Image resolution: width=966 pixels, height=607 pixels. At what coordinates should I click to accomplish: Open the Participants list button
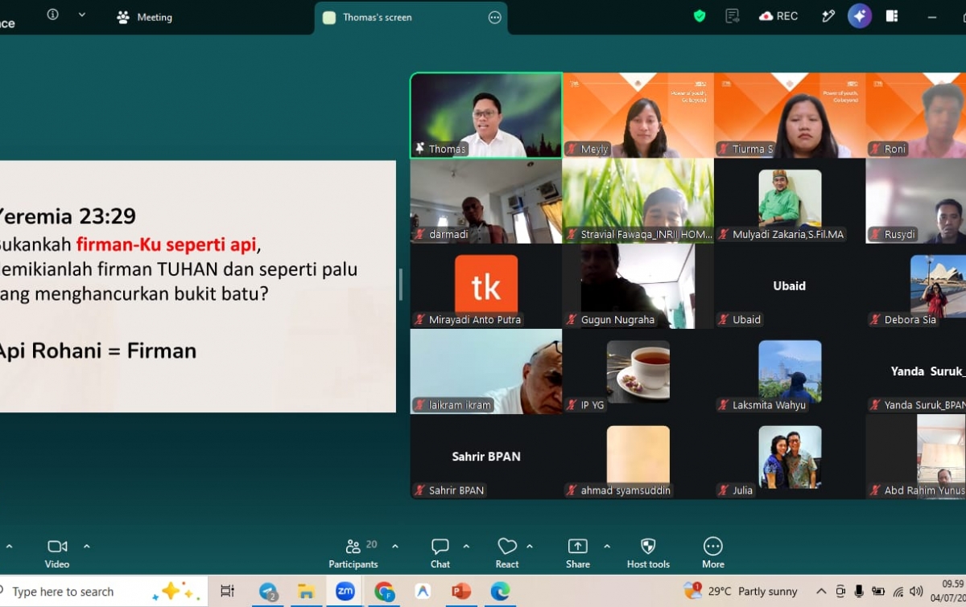pyautogui.click(x=353, y=553)
